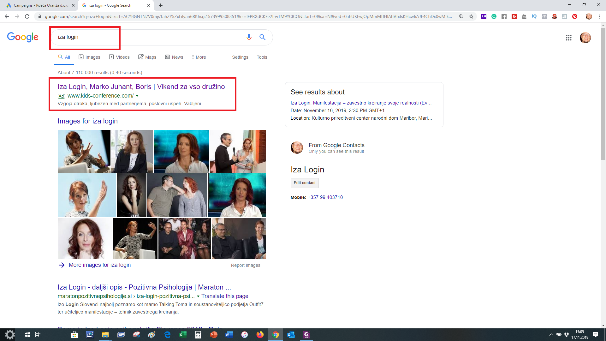The image size is (606, 341).
Task: Open Excel from the taskbar
Action: point(182,335)
